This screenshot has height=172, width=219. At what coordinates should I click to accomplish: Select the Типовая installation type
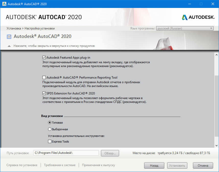pos(50,123)
